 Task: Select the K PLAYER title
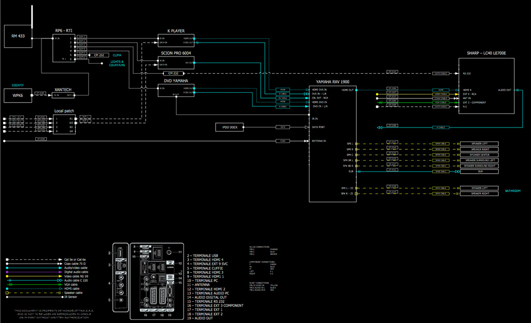pos(176,31)
